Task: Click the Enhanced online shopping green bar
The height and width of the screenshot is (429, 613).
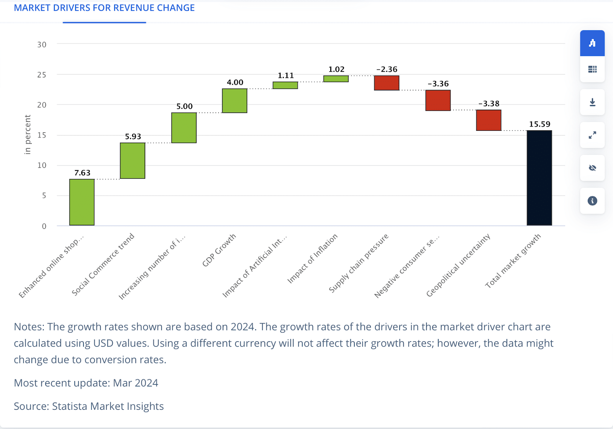Action: click(82, 202)
